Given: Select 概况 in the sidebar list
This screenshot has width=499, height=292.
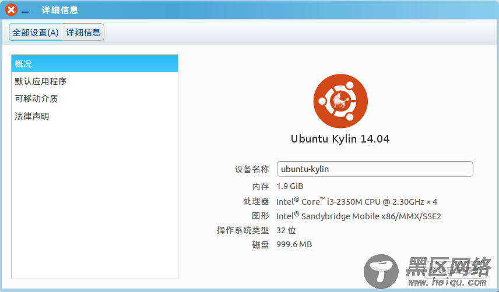Looking at the screenshot, I should pyautogui.click(x=94, y=63).
